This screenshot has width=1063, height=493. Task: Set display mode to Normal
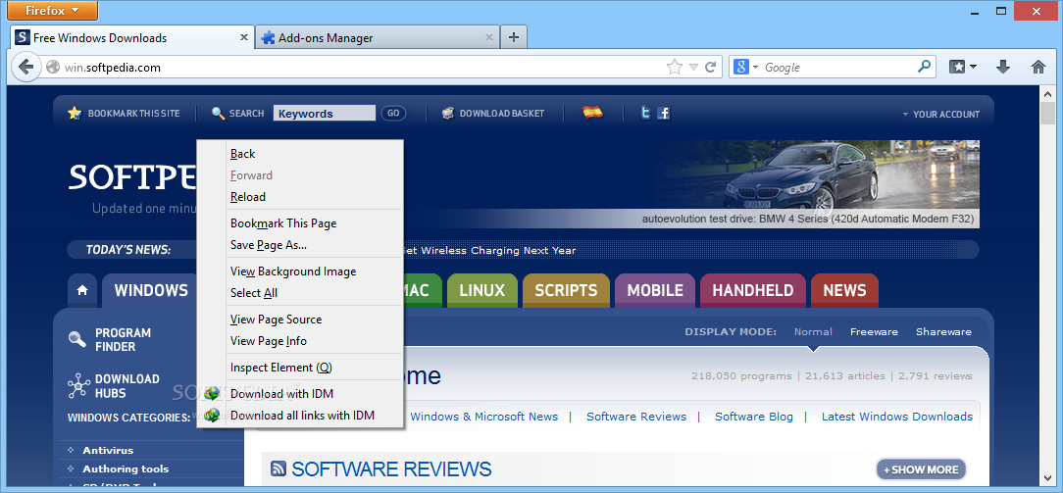(813, 332)
